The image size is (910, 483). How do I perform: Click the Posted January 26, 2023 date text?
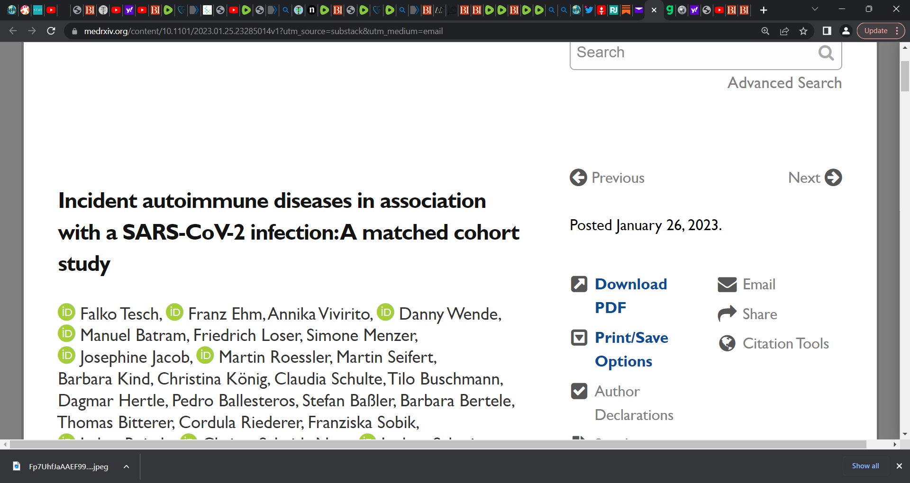(646, 225)
